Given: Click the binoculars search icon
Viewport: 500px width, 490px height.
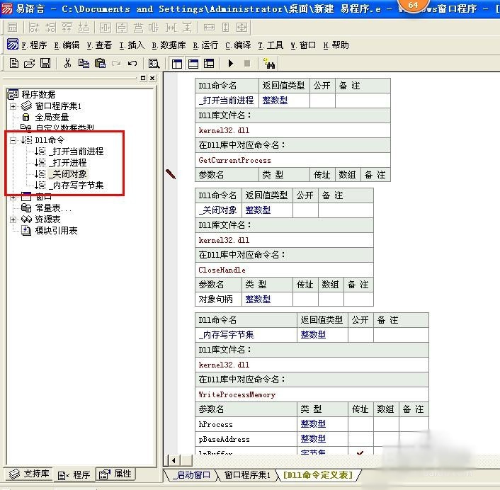Looking at the screenshot, I should (x=269, y=64).
